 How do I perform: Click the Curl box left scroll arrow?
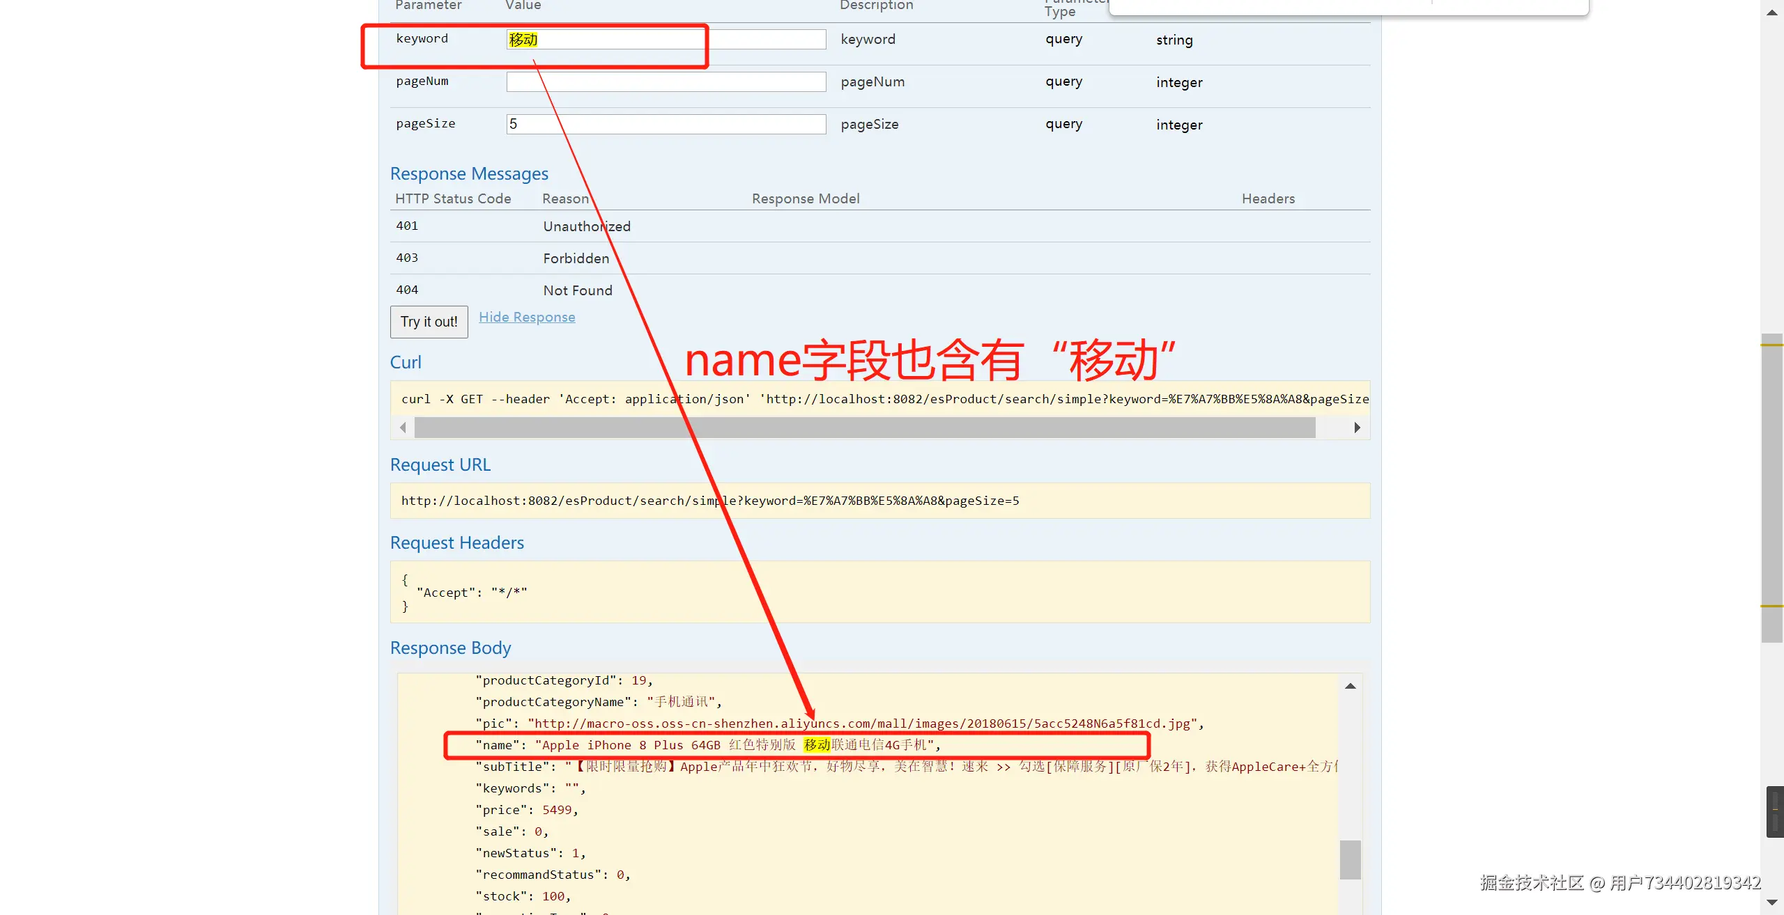pyautogui.click(x=403, y=428)
